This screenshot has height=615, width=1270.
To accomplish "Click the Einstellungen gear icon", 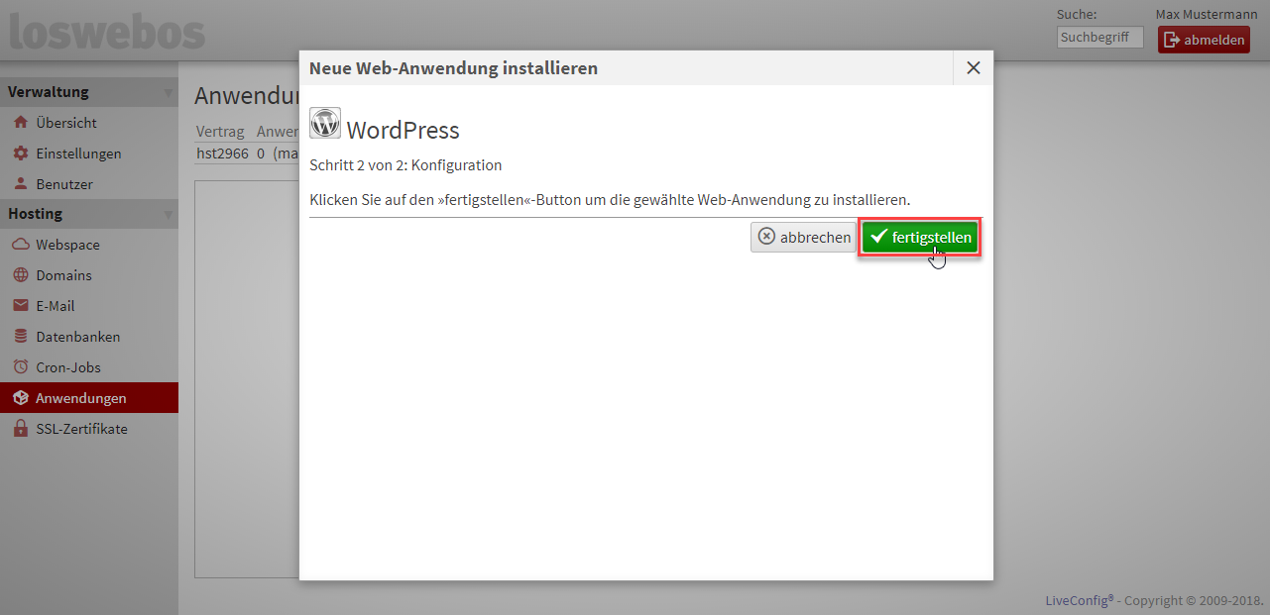I will 20,154.
